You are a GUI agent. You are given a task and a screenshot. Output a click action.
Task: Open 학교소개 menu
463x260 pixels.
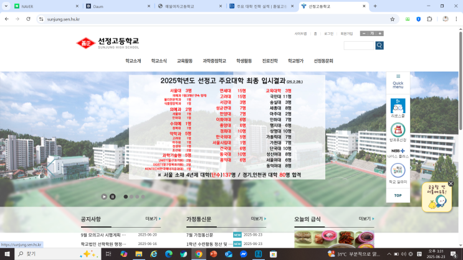click(x=133, y=61)
